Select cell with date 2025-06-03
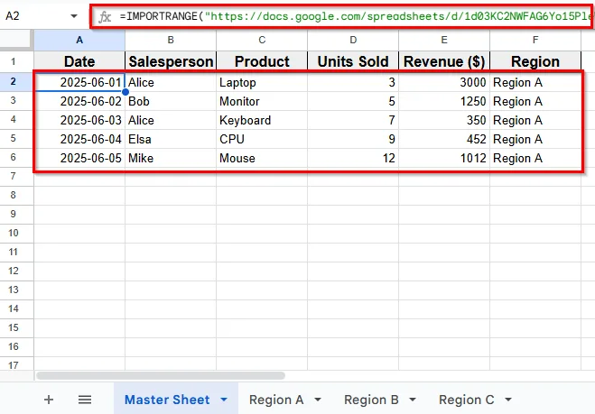595x414 pixels. coord(79,120)
